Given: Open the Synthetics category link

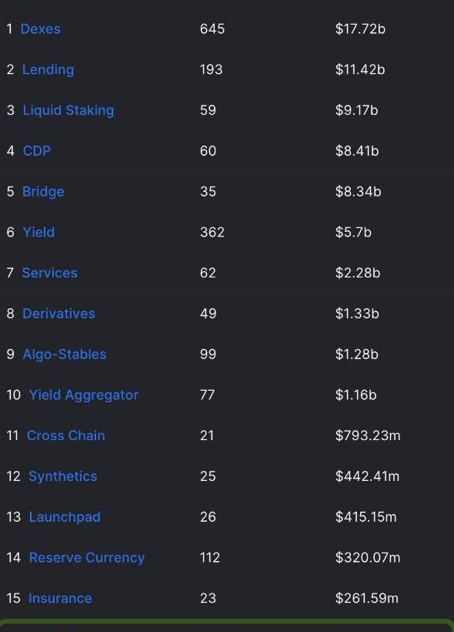Looking at the screenshot, I should click(63, 476).
